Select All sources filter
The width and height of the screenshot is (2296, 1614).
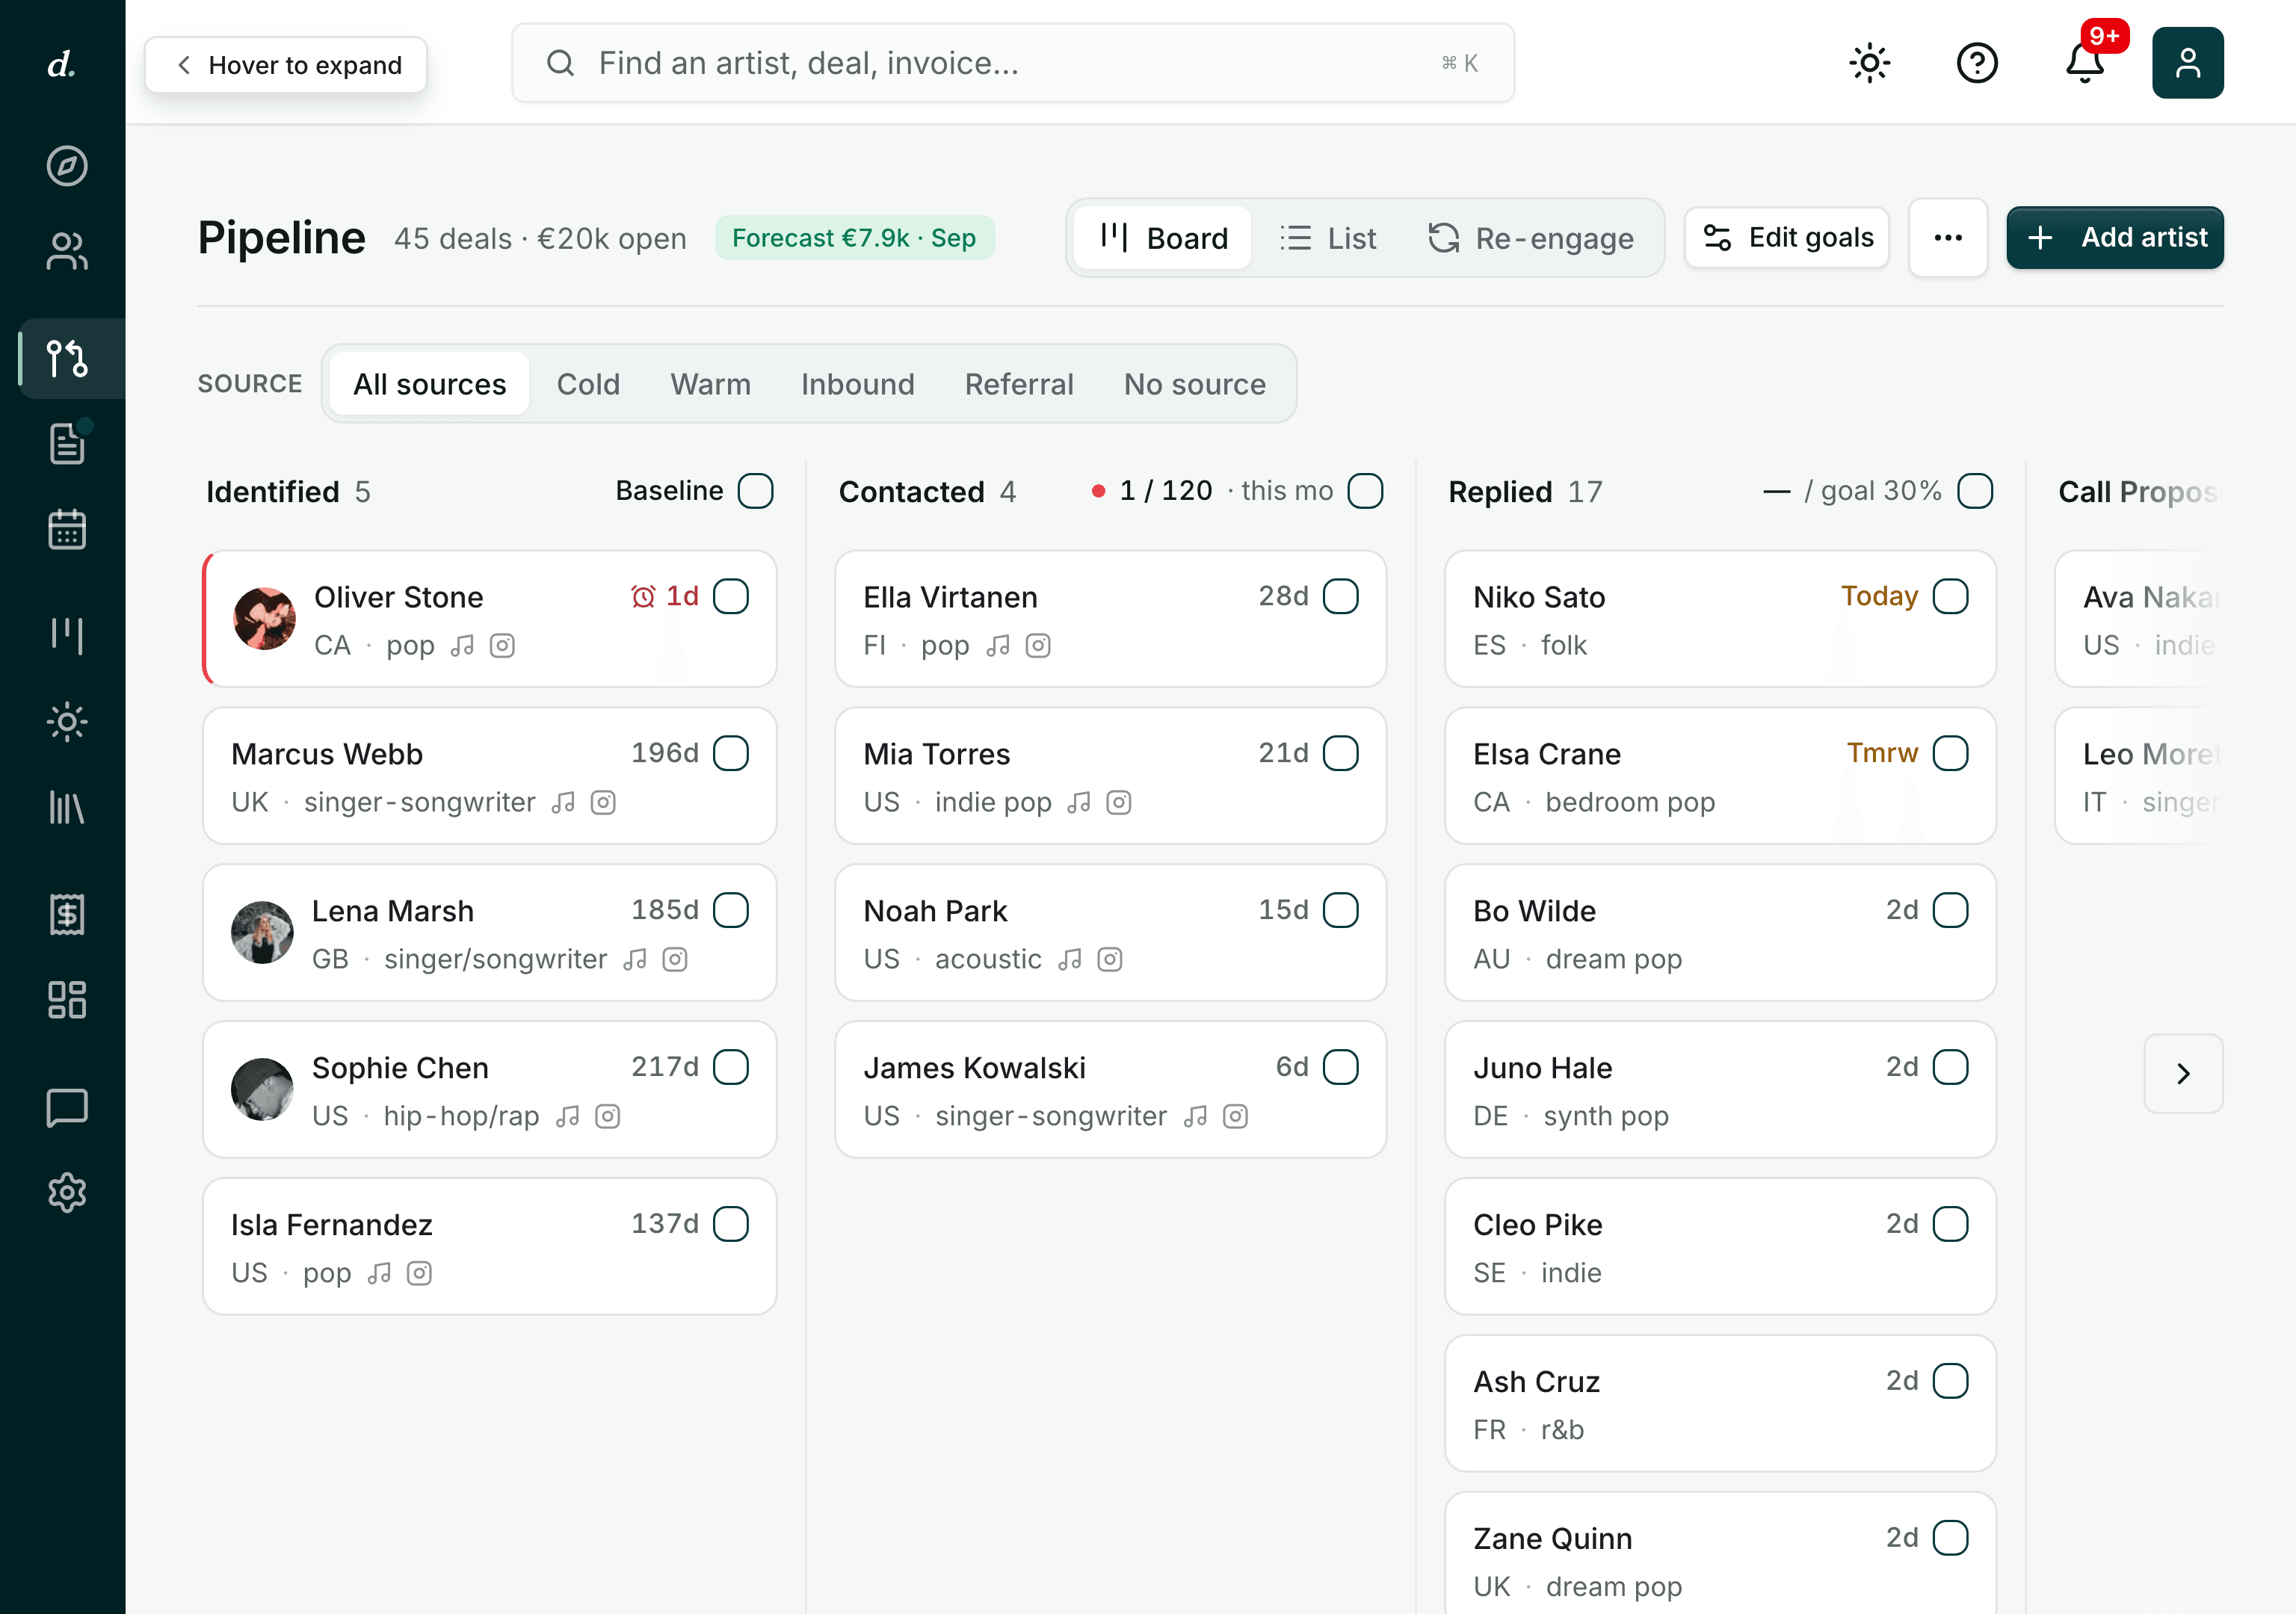click(429, 384)
